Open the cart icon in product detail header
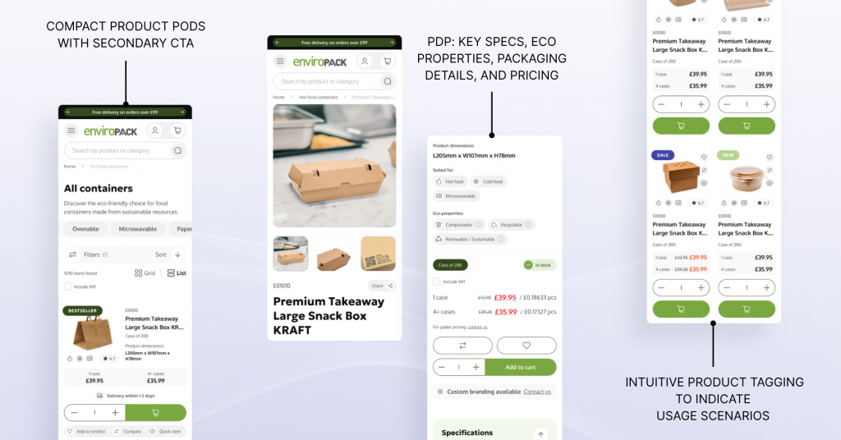This screenshot has width=841, height=440. point(387,61)
